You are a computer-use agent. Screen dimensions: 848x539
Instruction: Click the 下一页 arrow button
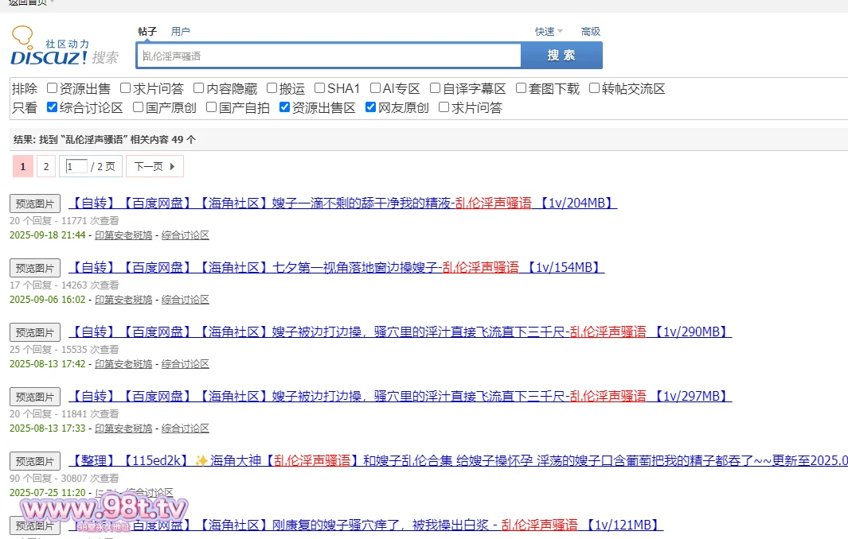(x=154, y=166)
